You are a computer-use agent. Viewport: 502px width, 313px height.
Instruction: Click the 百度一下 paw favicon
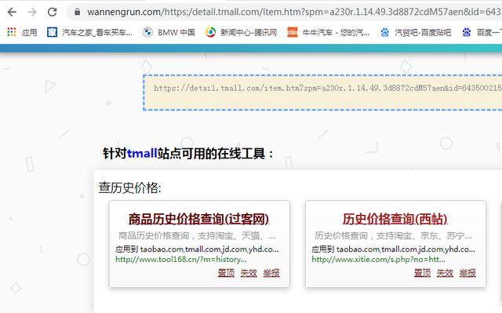[467, 32]
